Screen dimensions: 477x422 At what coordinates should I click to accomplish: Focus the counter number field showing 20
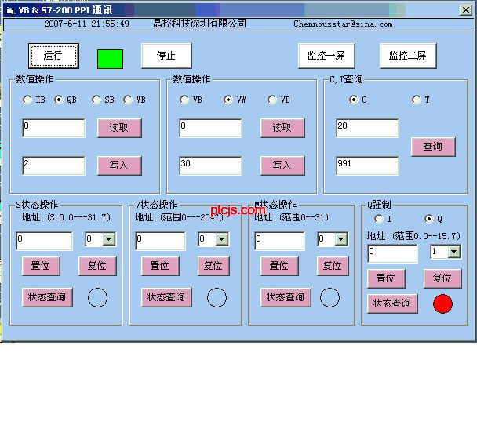[x=367, y=128]
